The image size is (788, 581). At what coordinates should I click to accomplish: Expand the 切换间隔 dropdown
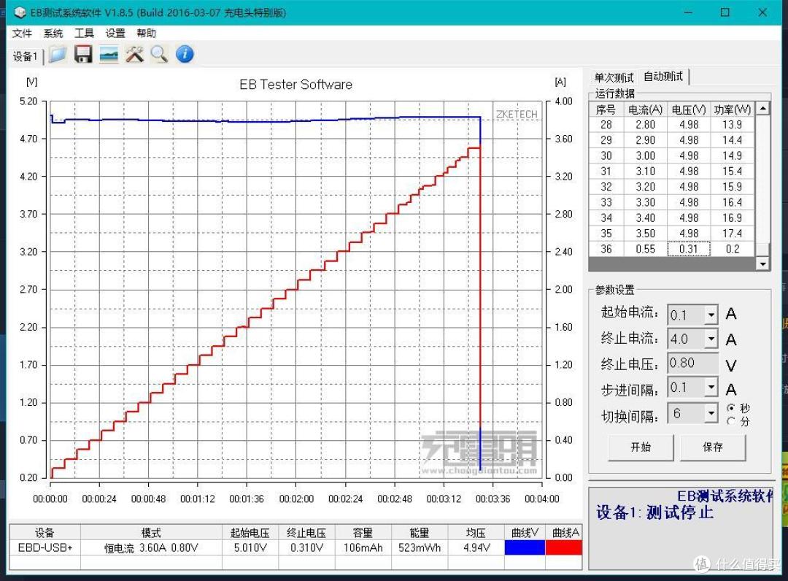[x=711, y=413]
